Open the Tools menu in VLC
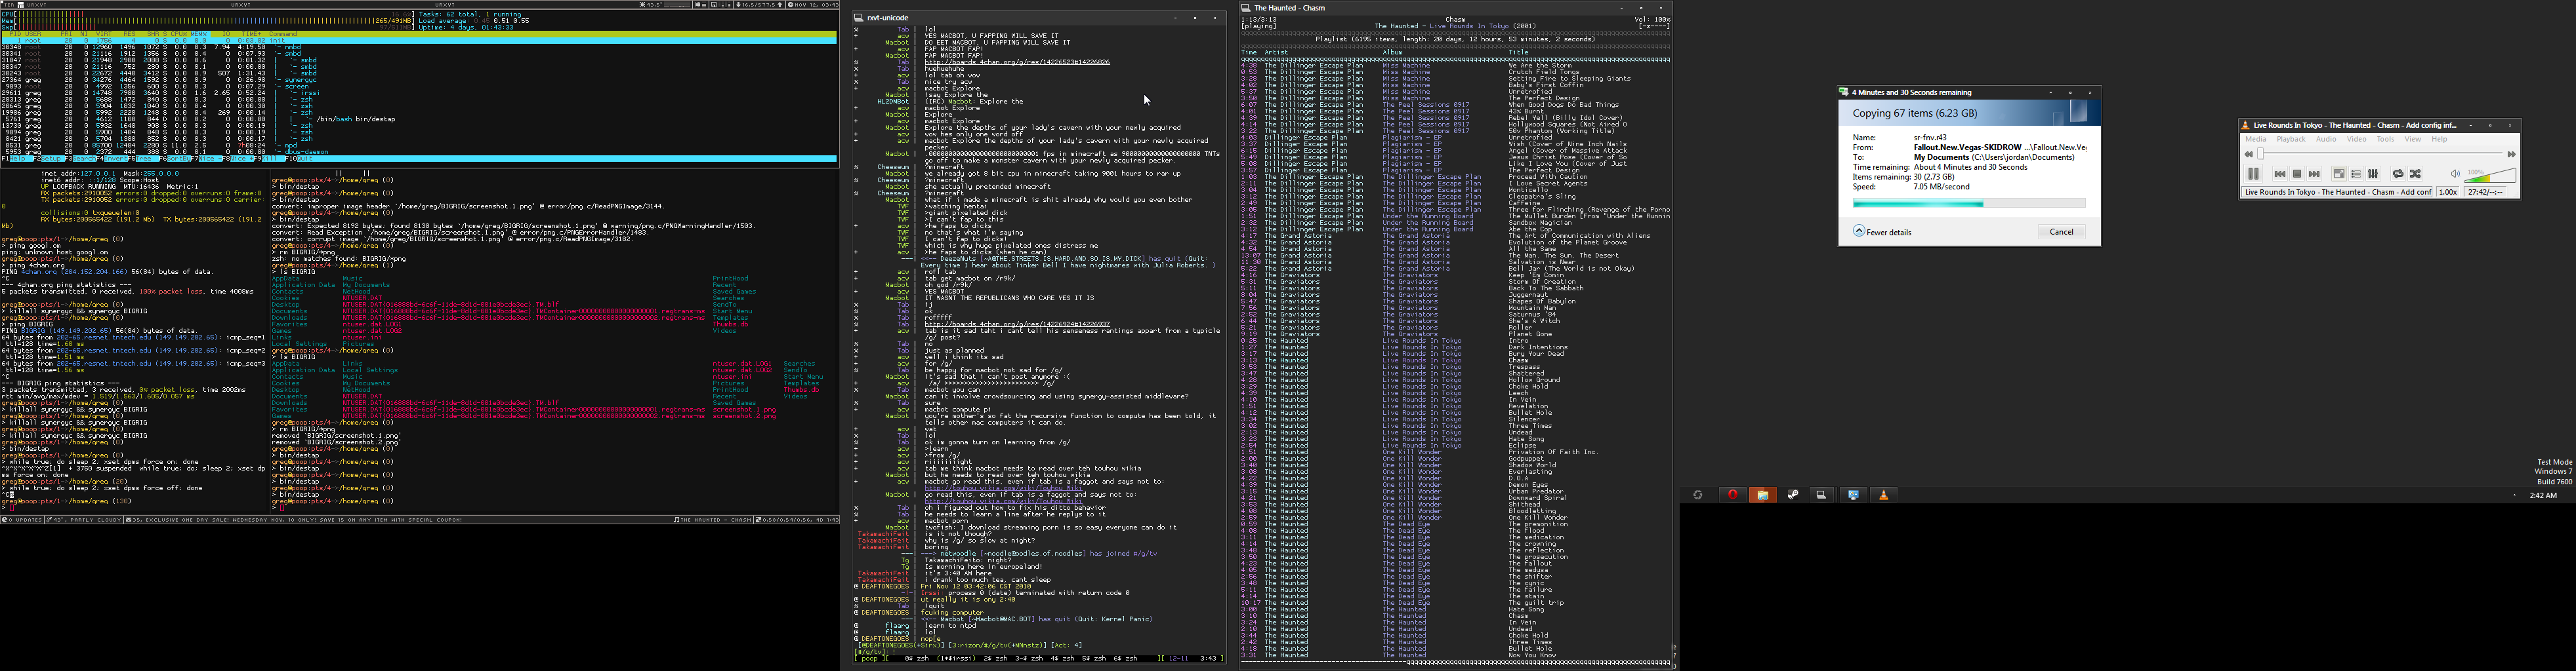This screenshot has width=2576, height=671. tap(2385, 140)
